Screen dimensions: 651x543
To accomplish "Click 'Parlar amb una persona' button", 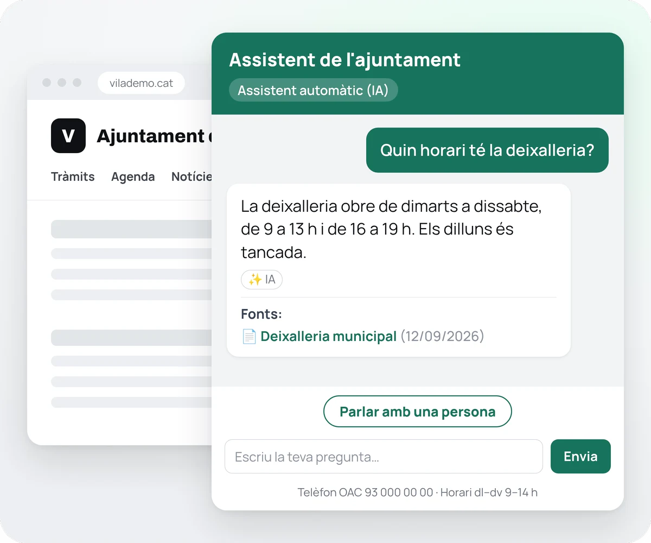I will click(418, 412).
